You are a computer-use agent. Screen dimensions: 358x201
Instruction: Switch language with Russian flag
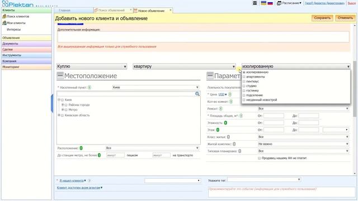click(270, 3)
